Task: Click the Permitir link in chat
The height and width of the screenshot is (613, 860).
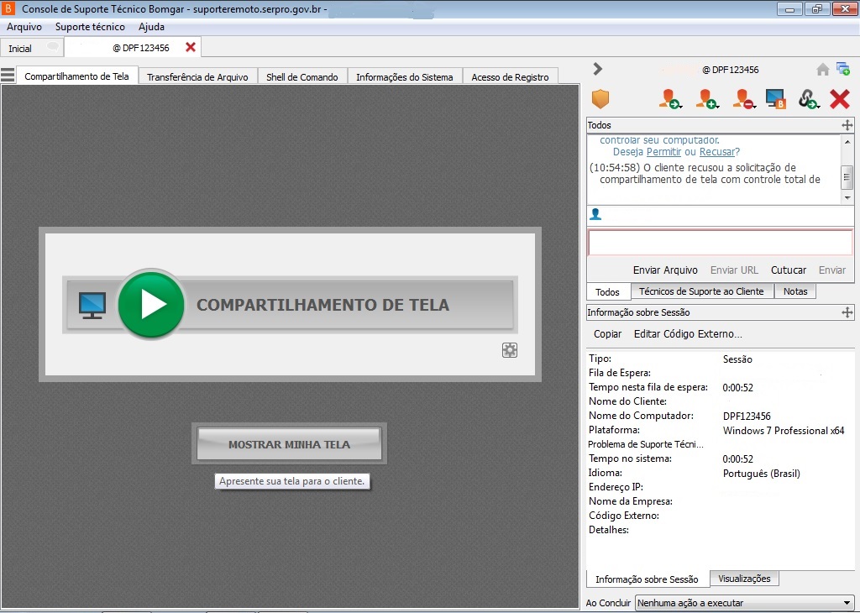Action: [664, 152]
